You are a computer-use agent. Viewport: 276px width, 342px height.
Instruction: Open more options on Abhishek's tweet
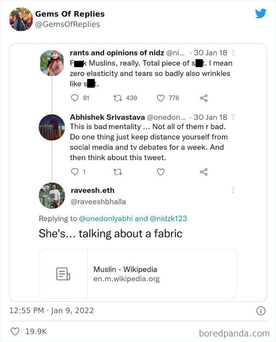click(x=233, y=117)
